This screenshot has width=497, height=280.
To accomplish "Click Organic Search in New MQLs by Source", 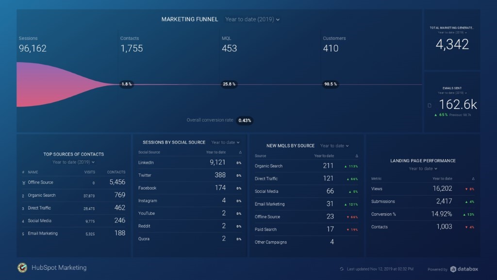I will pos(307,166).
